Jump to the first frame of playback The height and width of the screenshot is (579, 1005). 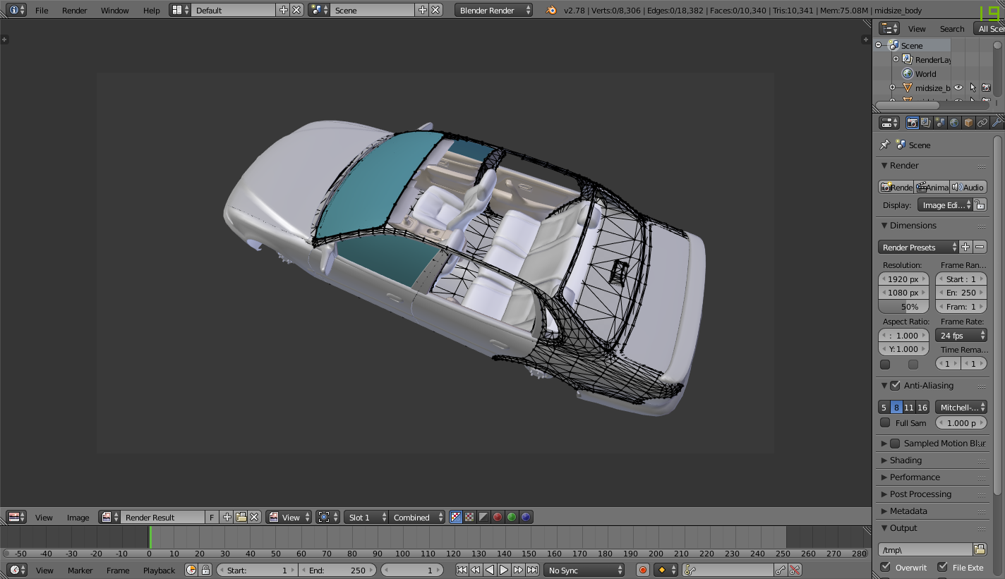coord(462,570)
